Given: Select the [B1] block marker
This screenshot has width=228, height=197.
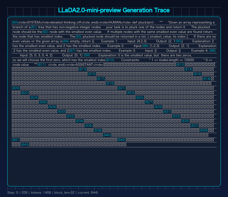Looking at the screenshot, I should coord(34,27).
